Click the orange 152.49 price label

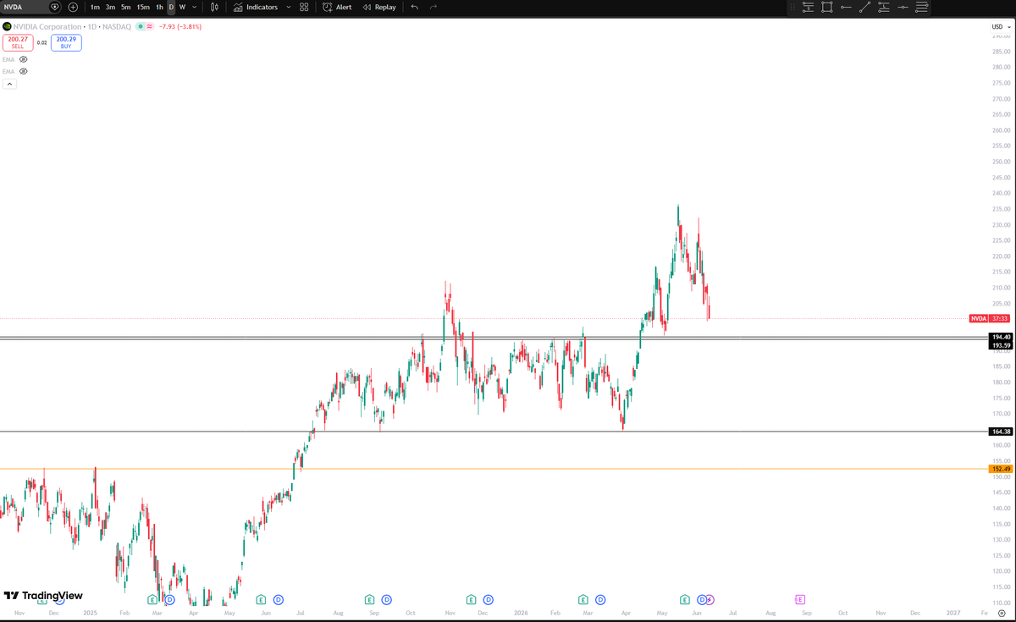pyautogui.click(x=1001, y=469)
